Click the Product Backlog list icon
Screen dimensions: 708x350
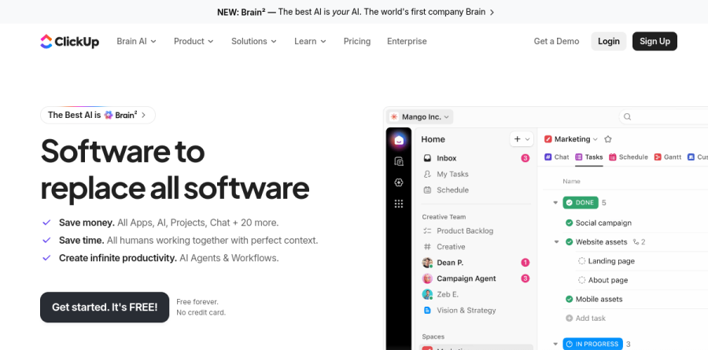tap(427, 230)
